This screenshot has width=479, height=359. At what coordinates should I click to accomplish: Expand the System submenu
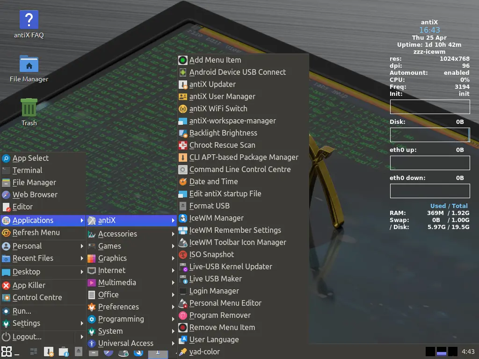coord(131,331)
